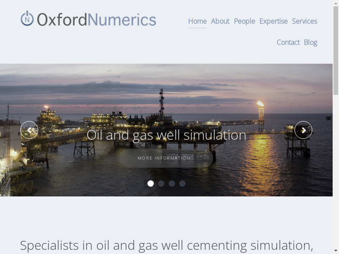Click the scroll down arrow of scrollbar

[x=336, y=251]
